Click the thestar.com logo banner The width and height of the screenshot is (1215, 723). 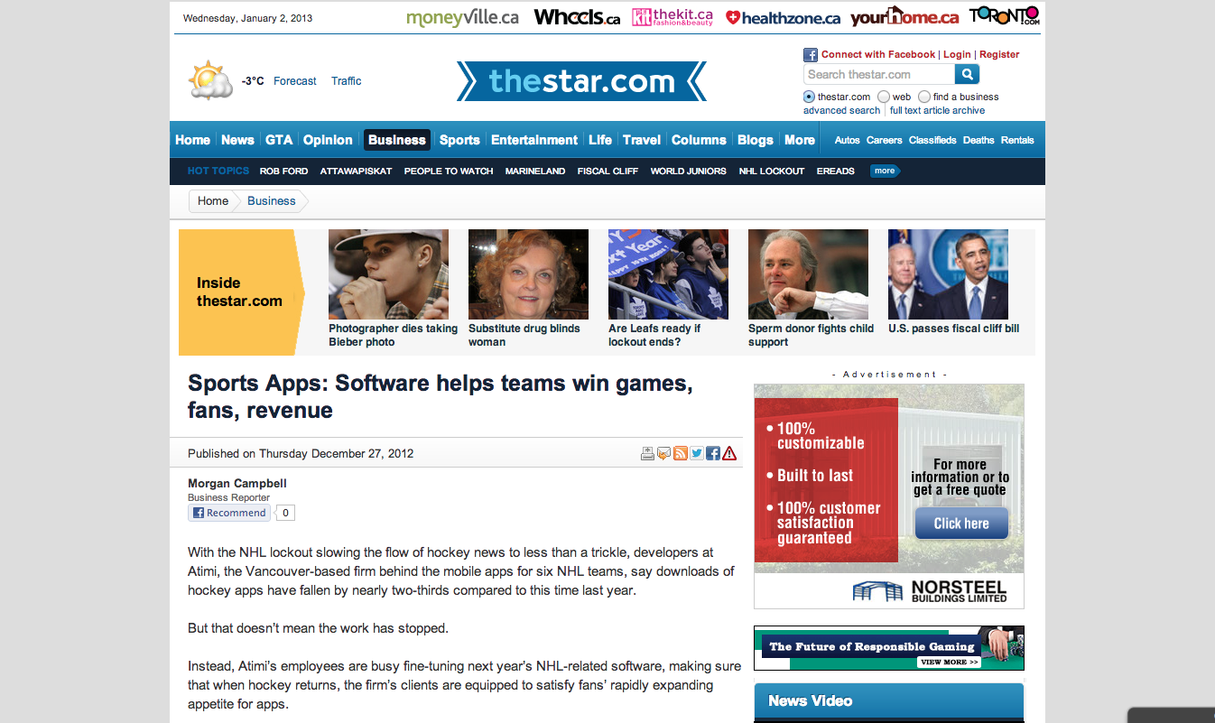581,81
